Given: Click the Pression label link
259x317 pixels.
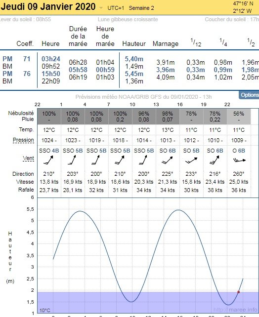Looking at the screenshot, I should tap(23, 140).
